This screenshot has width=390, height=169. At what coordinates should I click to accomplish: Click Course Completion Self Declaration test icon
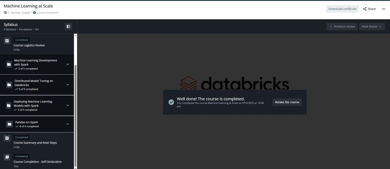(x=7, y=157)
